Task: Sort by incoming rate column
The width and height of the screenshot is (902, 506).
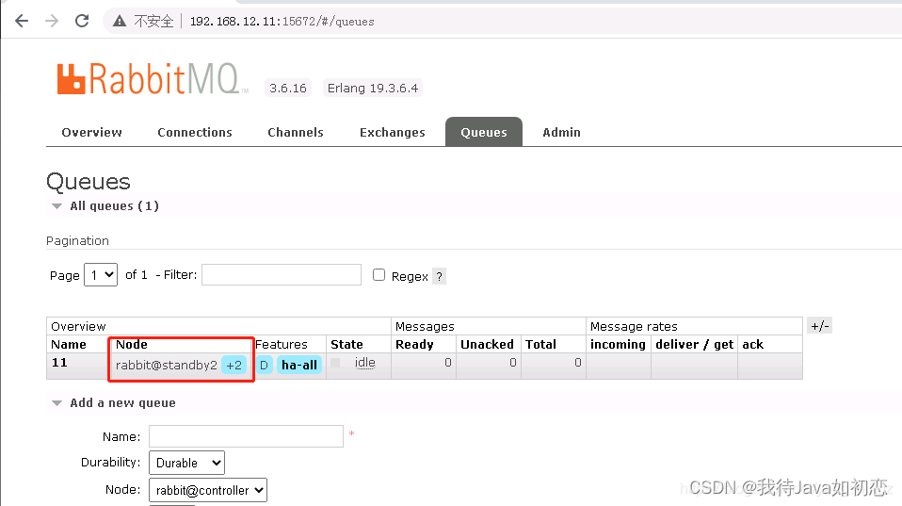Action: [x=618, y=344]
